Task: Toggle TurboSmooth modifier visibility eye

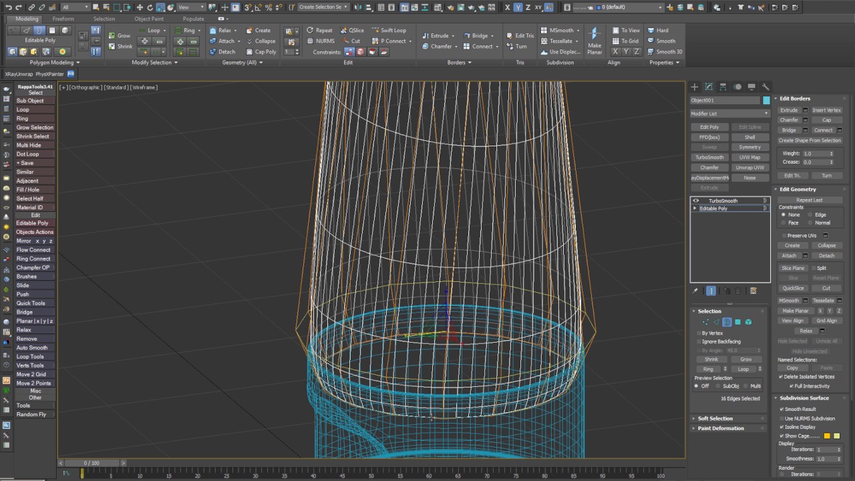Action: 695,200
